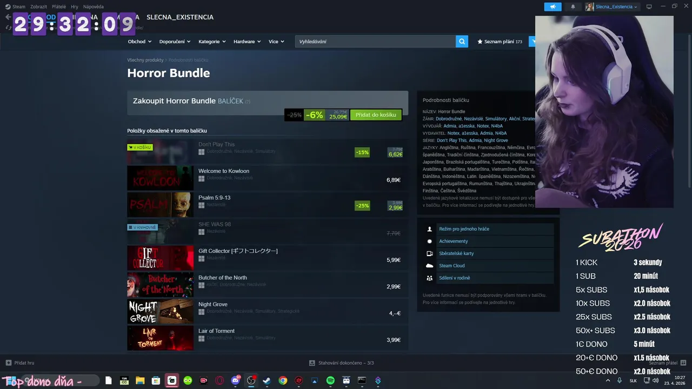Open Google Chrome from the taskbar
The image size is (692, 389).
283,380
